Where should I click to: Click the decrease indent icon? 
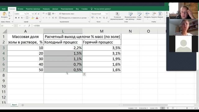53,18
